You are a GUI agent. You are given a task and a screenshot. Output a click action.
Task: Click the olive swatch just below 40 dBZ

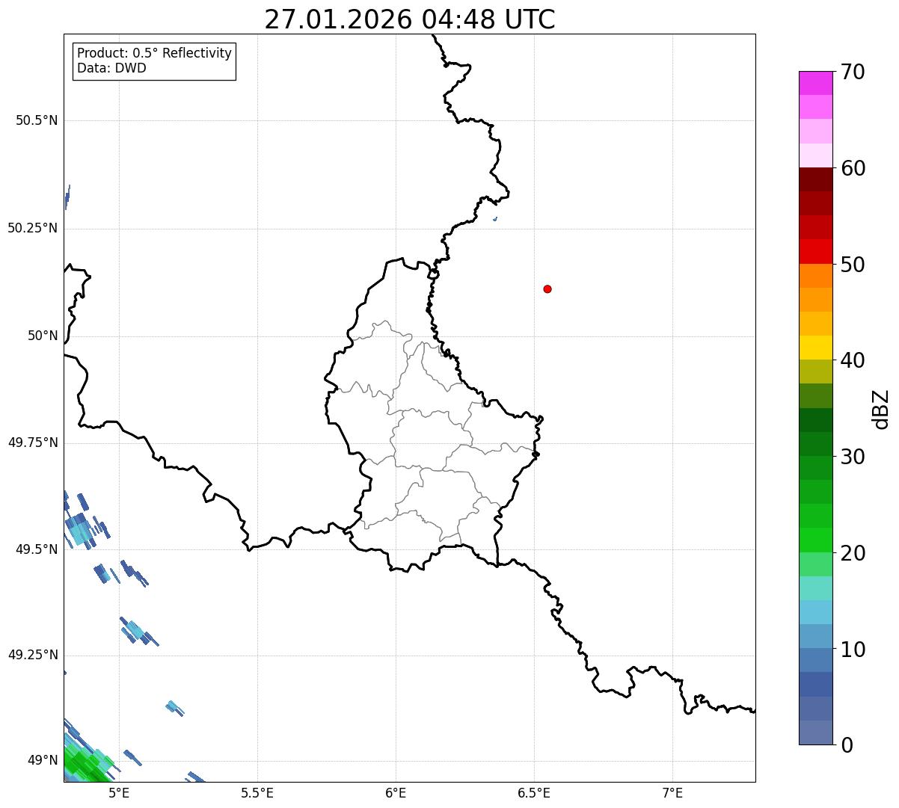click(815, 371)
